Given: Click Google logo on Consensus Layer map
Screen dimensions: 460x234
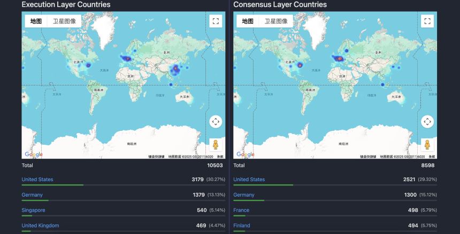Looking at the screenshot, I should click(246, 154).
